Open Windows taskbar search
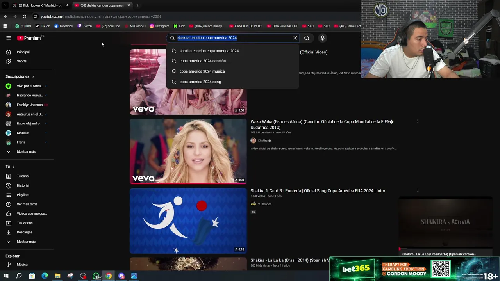 19,276
